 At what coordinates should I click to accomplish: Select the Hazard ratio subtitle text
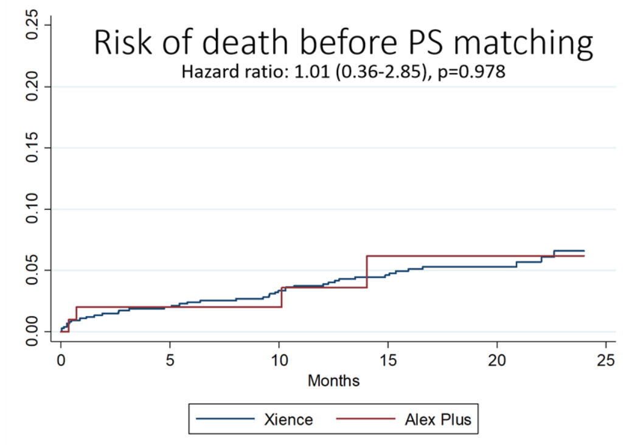click(x=343, y=72)
